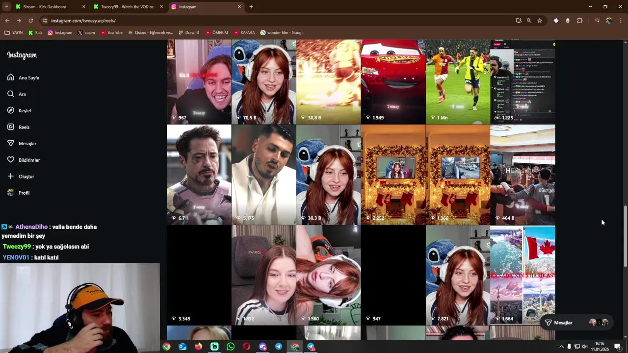Expand the tab search dropdown arrow
Viewport: 628px width, 353px height.
click(x=6, y=7)
